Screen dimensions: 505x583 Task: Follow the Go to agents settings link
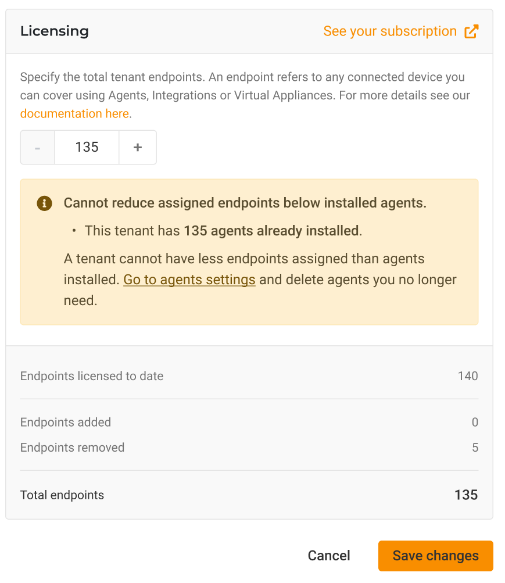point(189,280)
